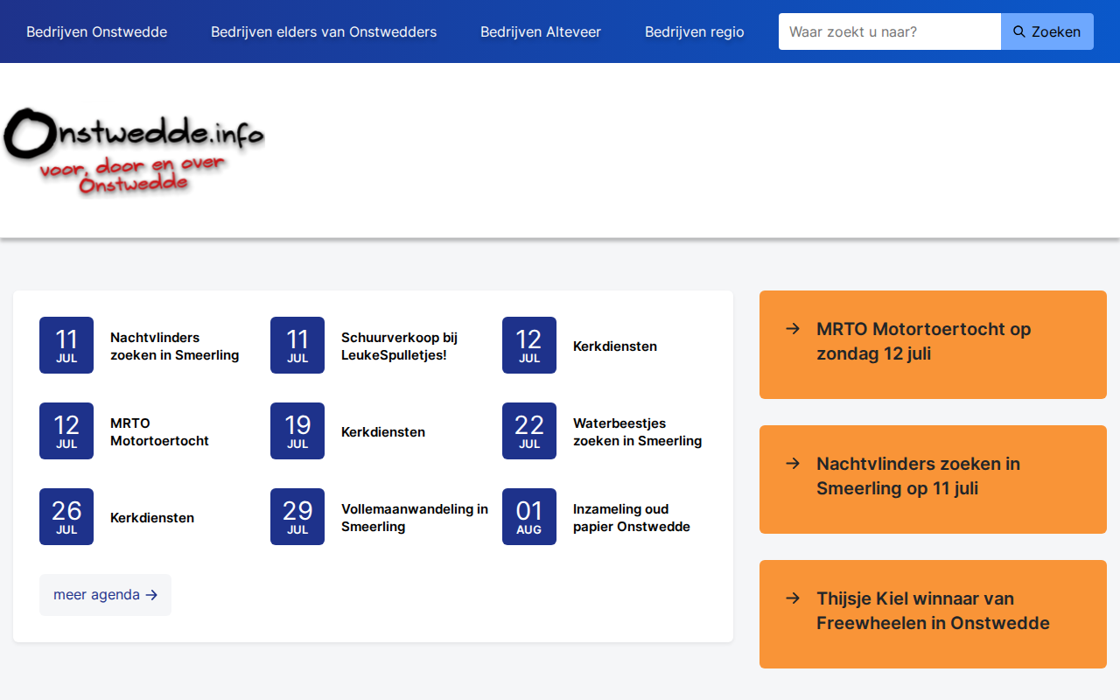Open Bedrijven elders van Onstwedders menu

(x=324, y=31)
